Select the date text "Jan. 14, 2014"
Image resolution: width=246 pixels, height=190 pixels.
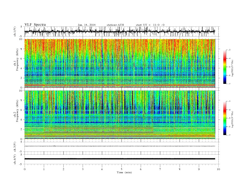(x=87, y=25)
